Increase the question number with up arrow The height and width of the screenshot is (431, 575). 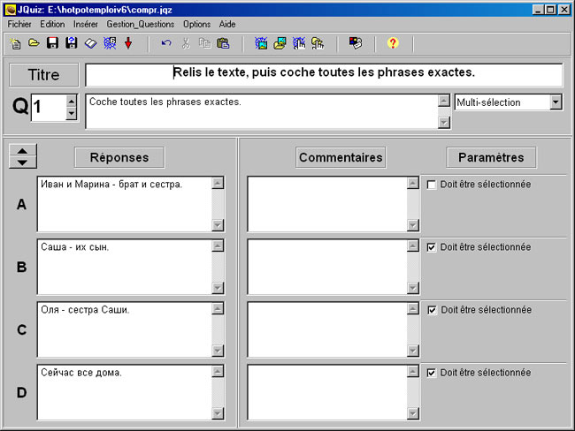click(x=72, y=101)
